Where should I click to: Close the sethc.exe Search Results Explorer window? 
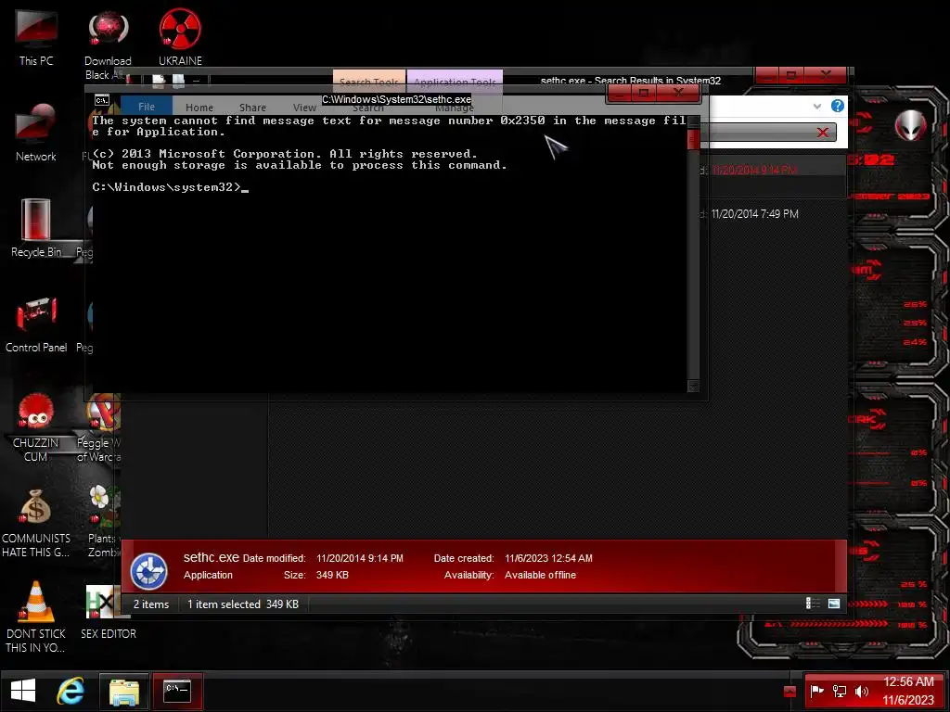click(x=825, y=75)
